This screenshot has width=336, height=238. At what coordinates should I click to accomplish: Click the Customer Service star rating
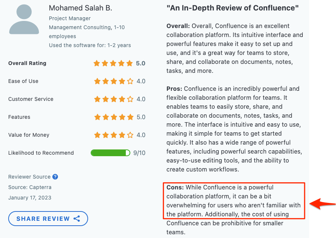[114, 99]
